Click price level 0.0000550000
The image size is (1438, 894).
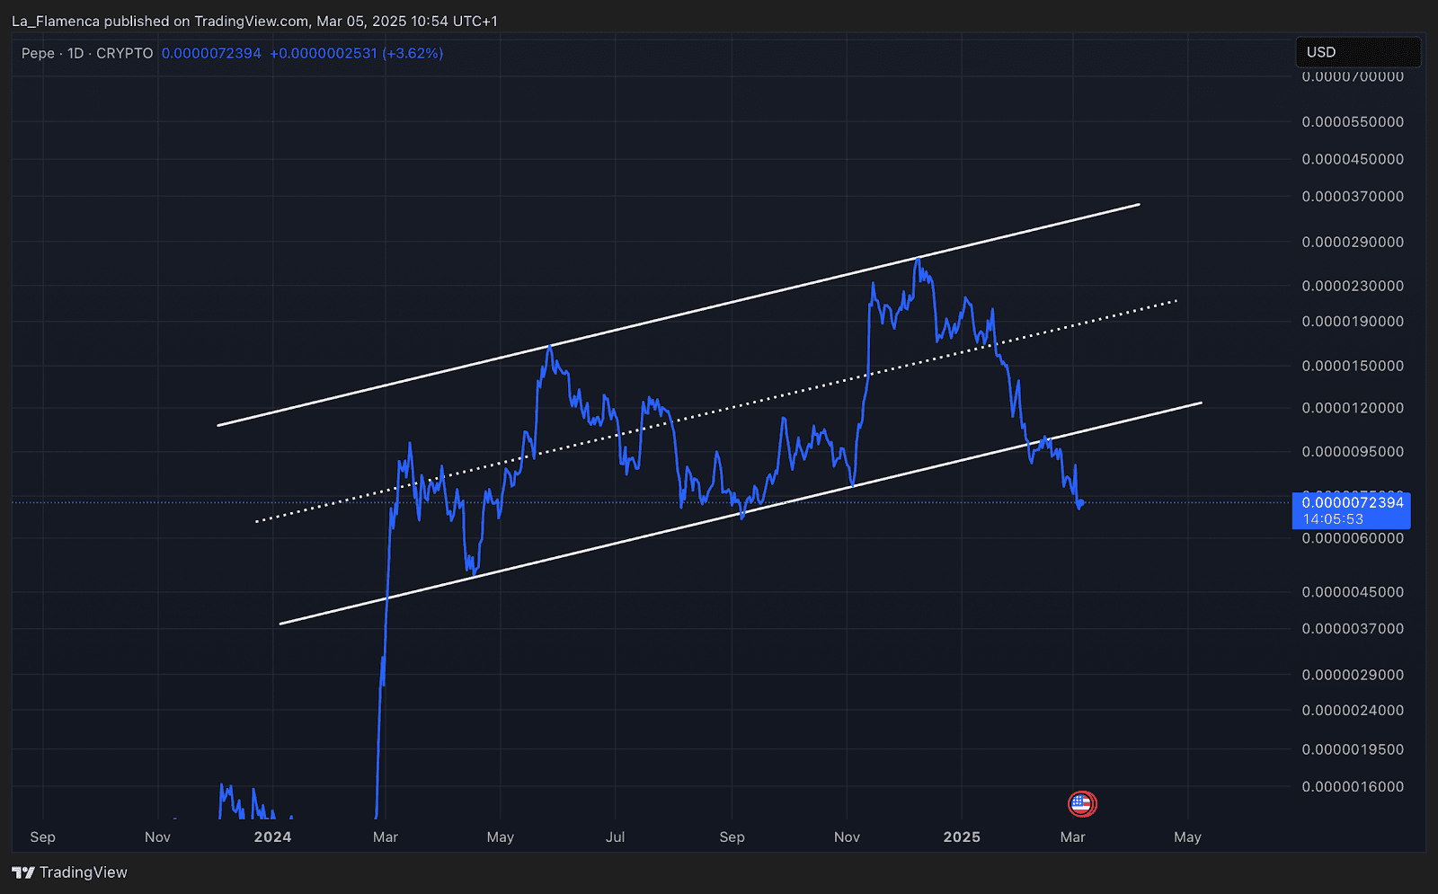(1353, 121)
